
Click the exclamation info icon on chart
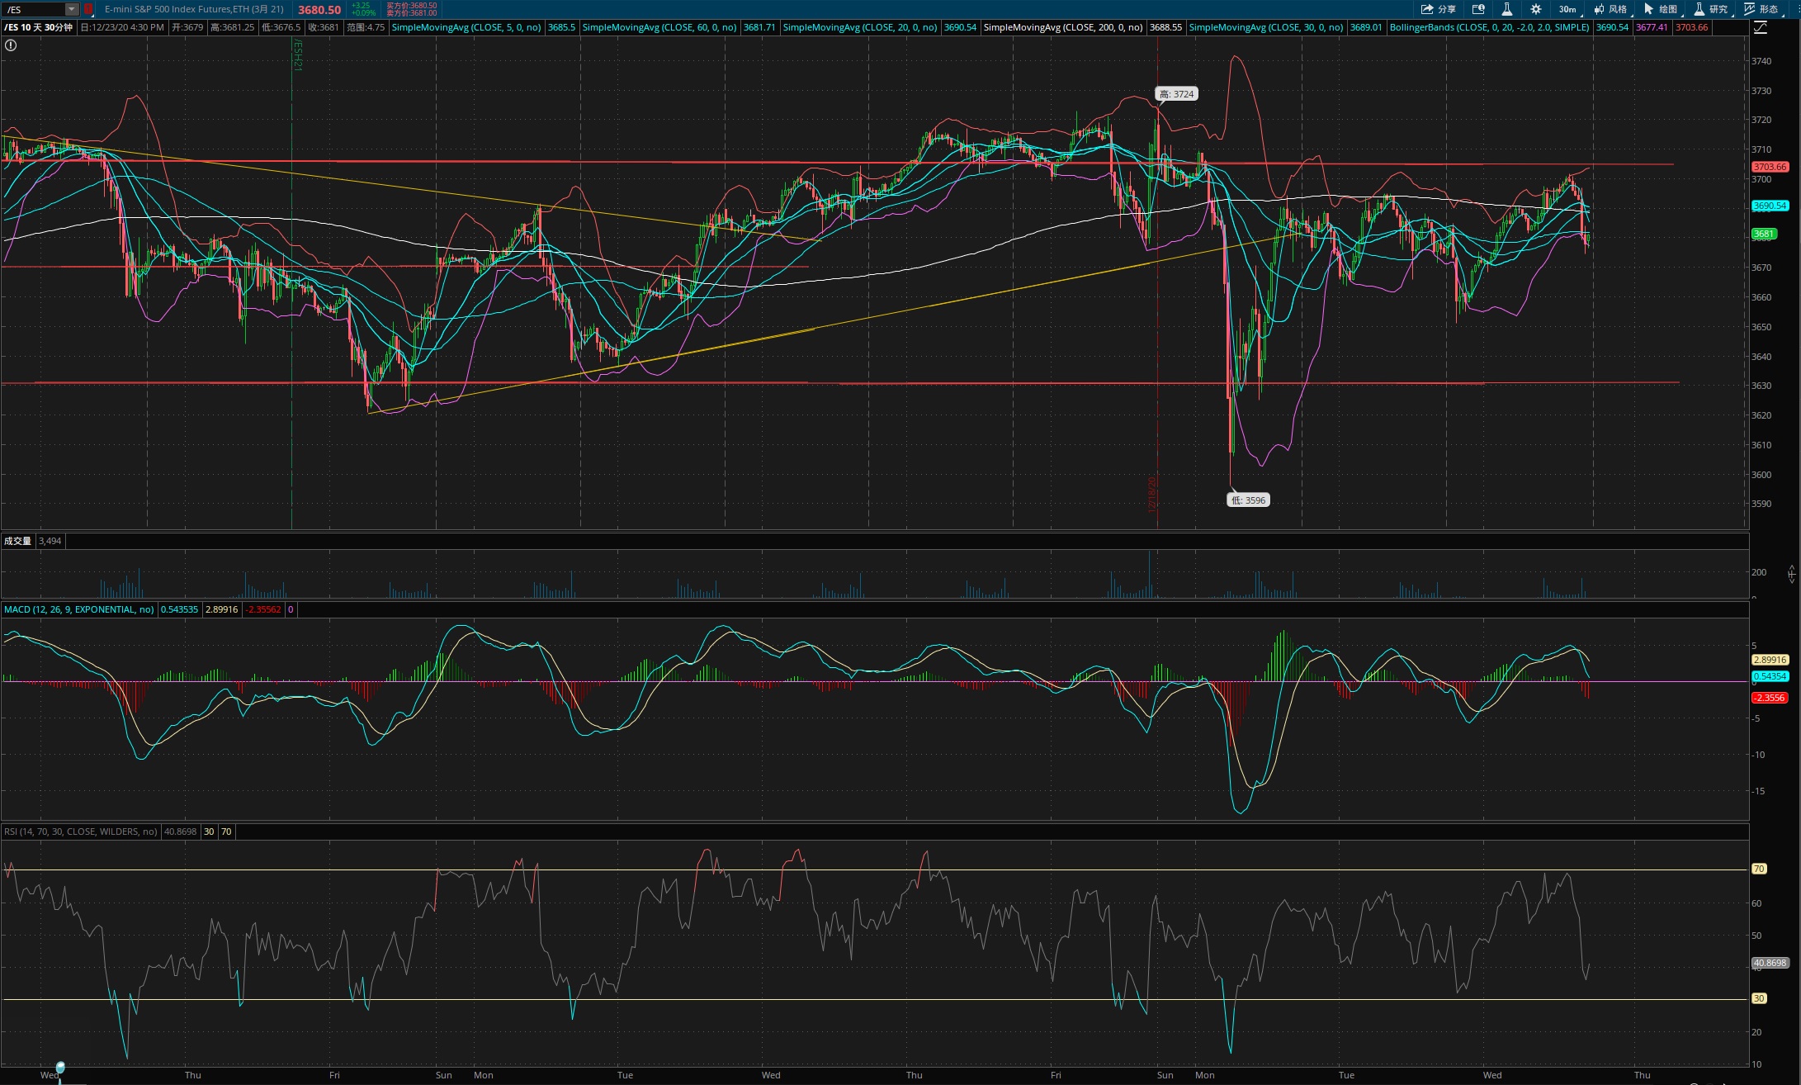(11, 45)
